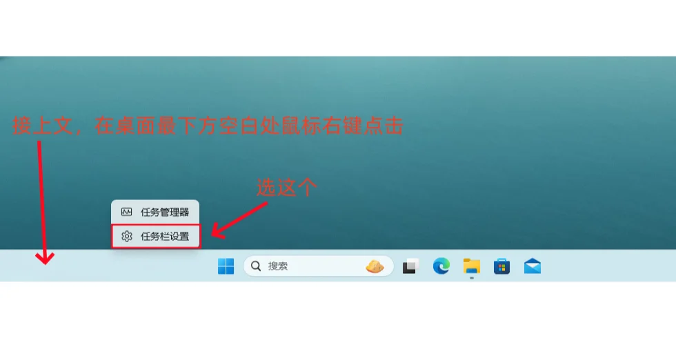Open the Mail app from the taskbar
The width and height of the screenshot is (676, 338).
point(533,266)
